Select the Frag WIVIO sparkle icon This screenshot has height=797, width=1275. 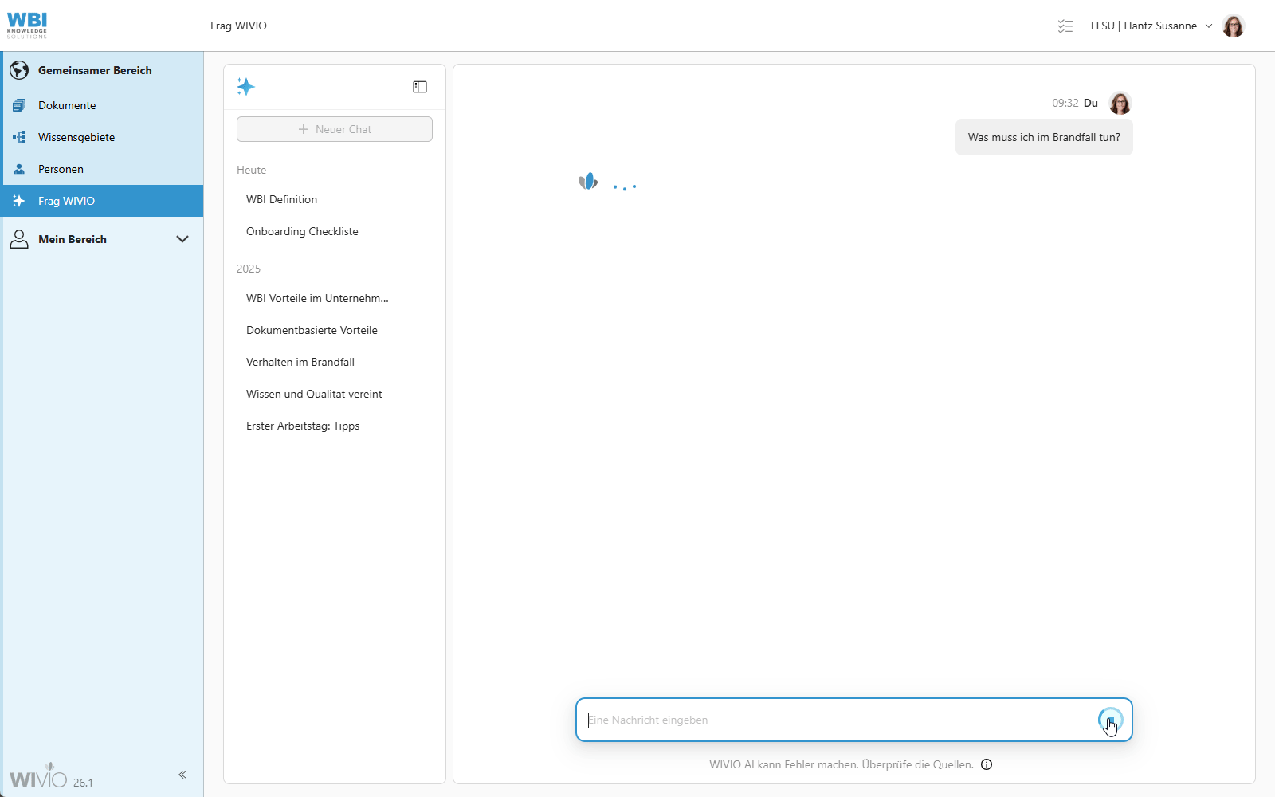tap(18, 201)
